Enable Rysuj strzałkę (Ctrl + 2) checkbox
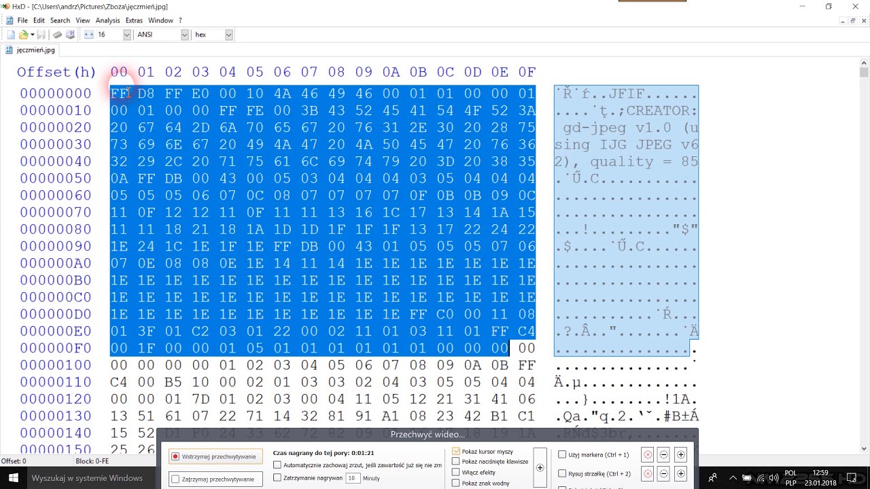This screenshot has height=489, width=870. tap(562, 473)
